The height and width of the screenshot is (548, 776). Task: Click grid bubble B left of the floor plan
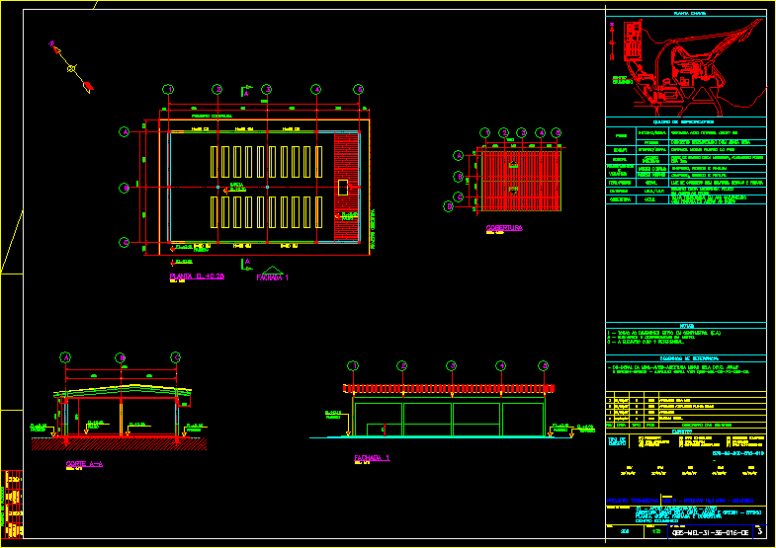click(x=125, y=188)
